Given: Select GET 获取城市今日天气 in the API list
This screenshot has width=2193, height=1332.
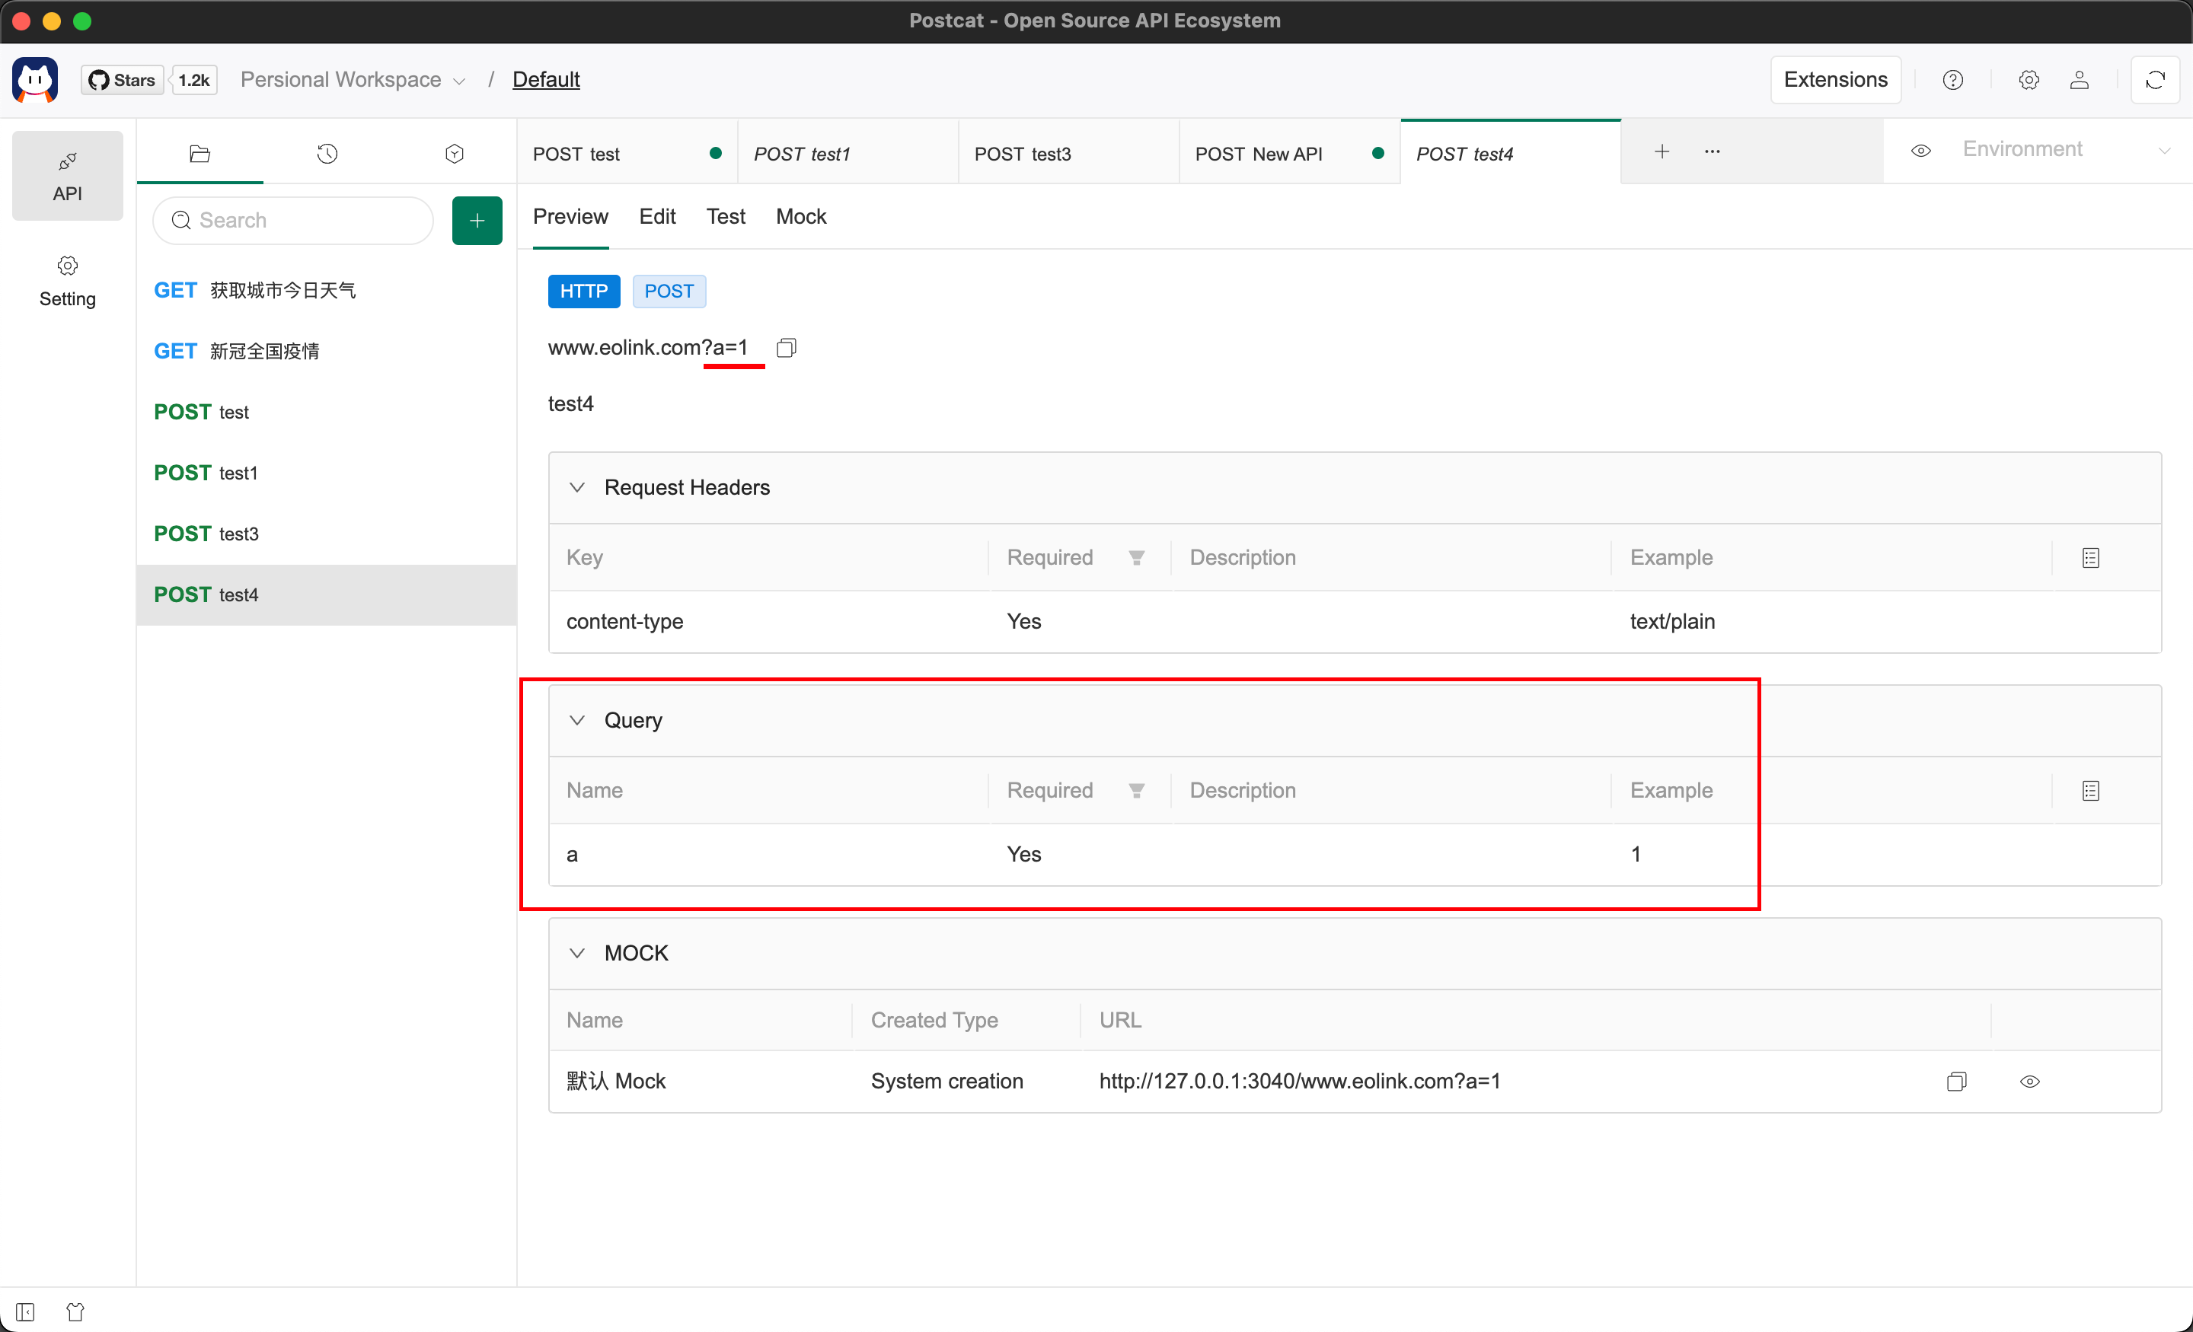Looking at the screenshot, I should pyautogui.click(x=327, y=290).
